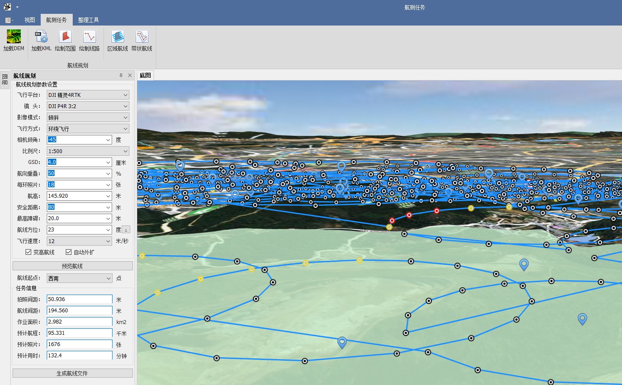Screen dimensions: 622x385
Task: Click the 预计照片 value field
Action: click(80, 344)
